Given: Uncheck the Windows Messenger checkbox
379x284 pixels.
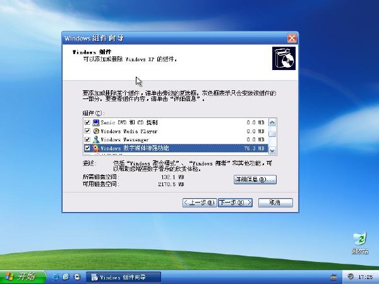Looking at the screenshot, I should click(87, 139).
